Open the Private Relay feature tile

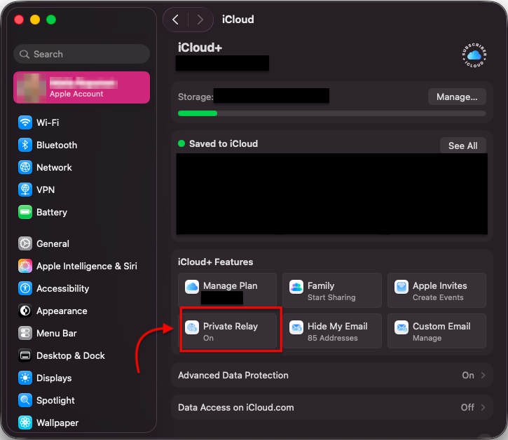pos(228,331)
